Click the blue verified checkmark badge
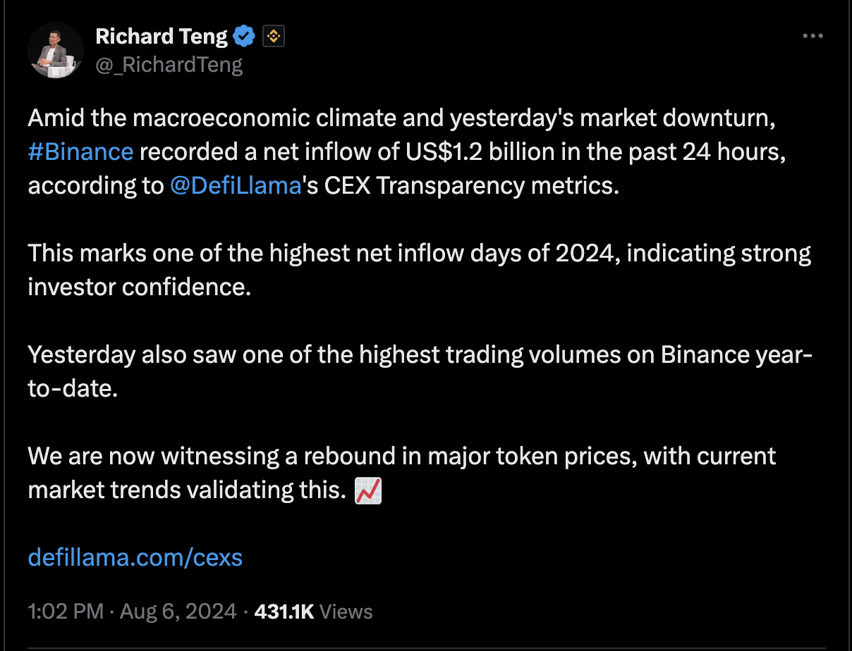The image size is (852, 651). coord(244,36)
